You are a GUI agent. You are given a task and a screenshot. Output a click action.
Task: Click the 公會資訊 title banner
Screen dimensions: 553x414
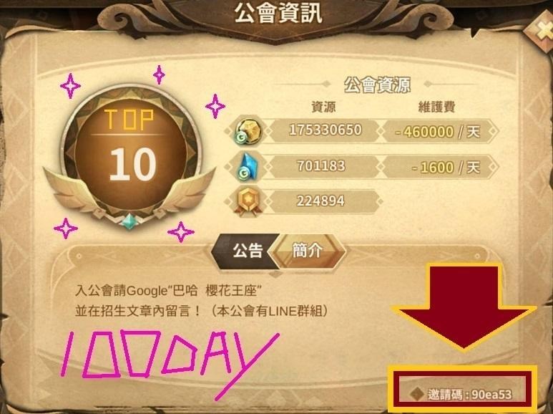[x=278, y=14]
